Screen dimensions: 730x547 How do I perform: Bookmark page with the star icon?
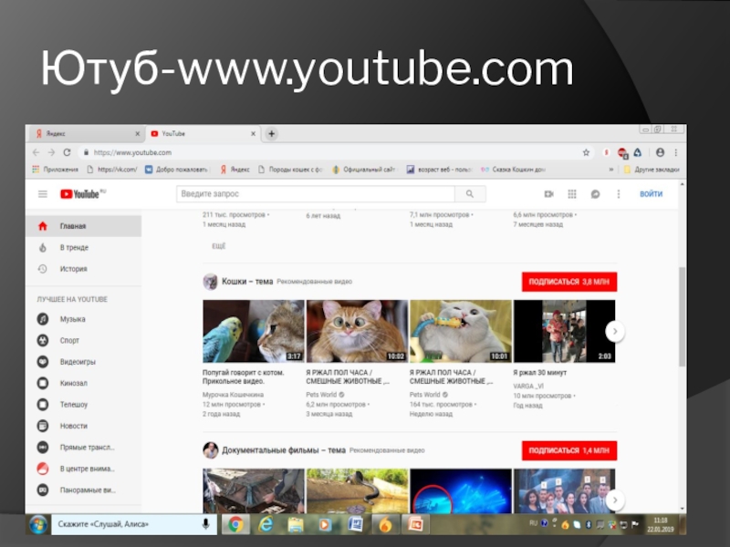(x=585, y=152)
